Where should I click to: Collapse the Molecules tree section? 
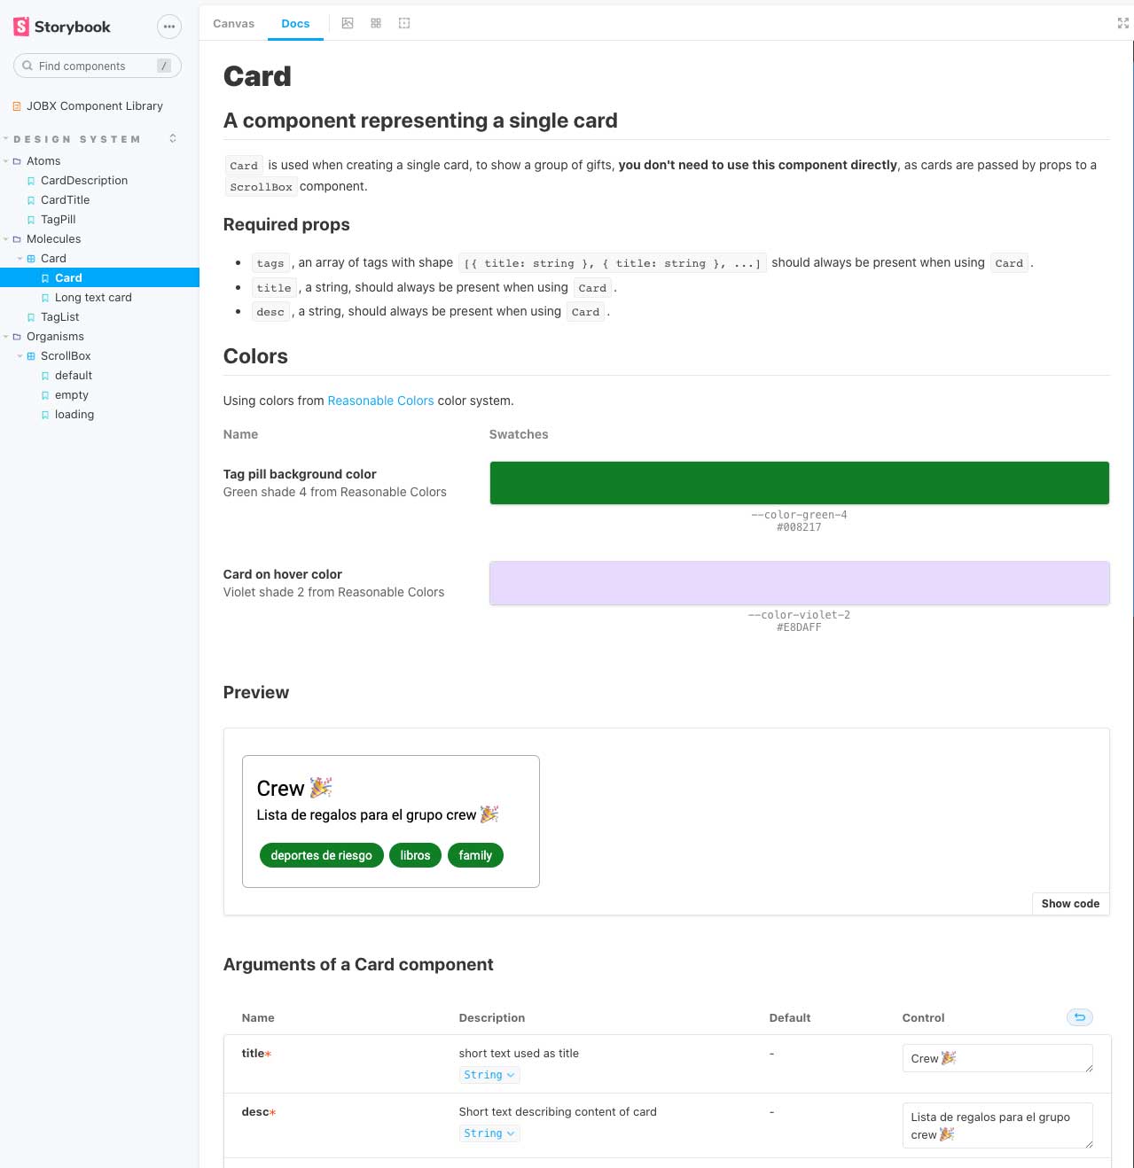tap(7, 238)
